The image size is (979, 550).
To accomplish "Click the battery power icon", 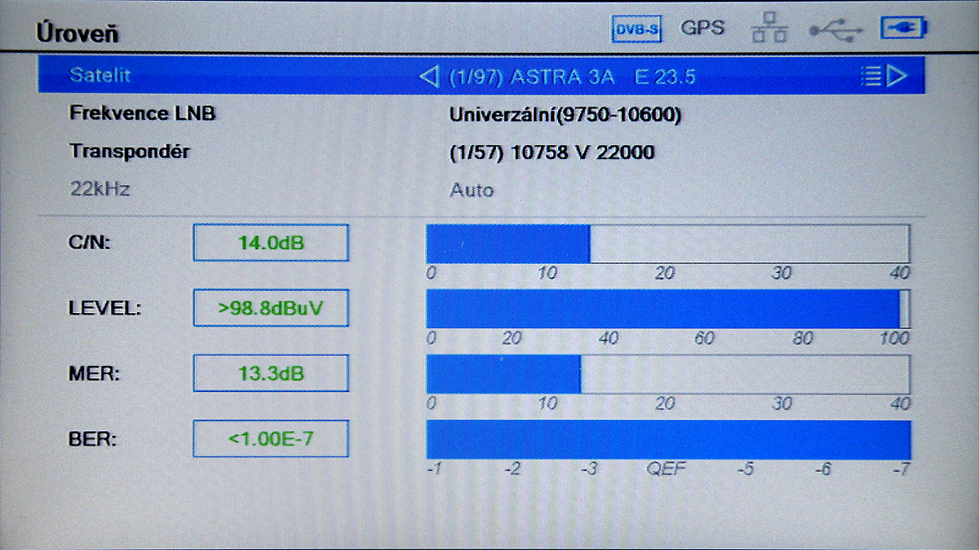I will (x=904, y=29).
